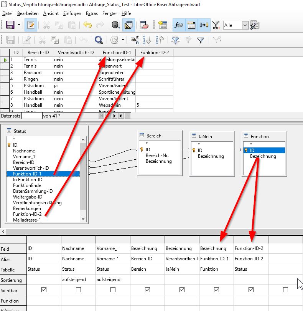Click horizontal scroll left arrow above grid
303x311 pixels.
point(3,232)
